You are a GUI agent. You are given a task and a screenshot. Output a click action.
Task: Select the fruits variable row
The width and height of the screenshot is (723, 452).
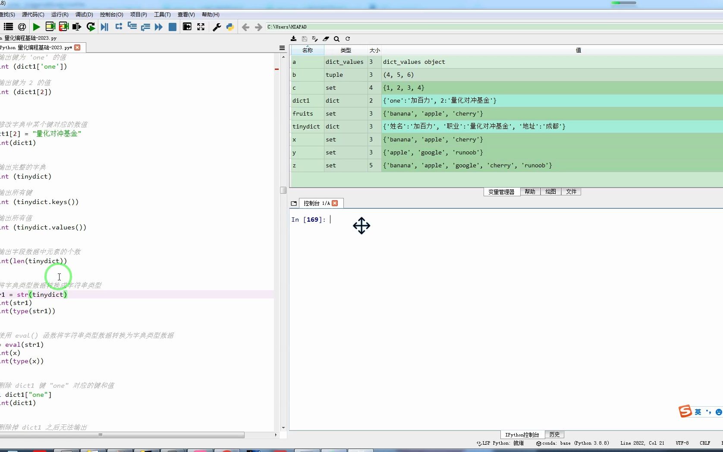[507, 113]
